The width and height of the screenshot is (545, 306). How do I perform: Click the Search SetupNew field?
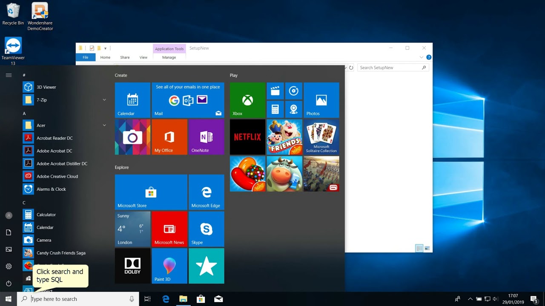(393, 68)
